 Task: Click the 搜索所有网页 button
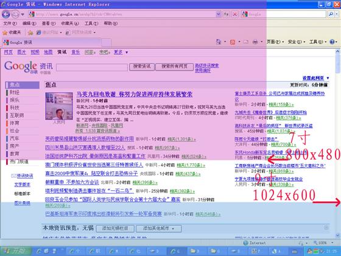(174, 66)
